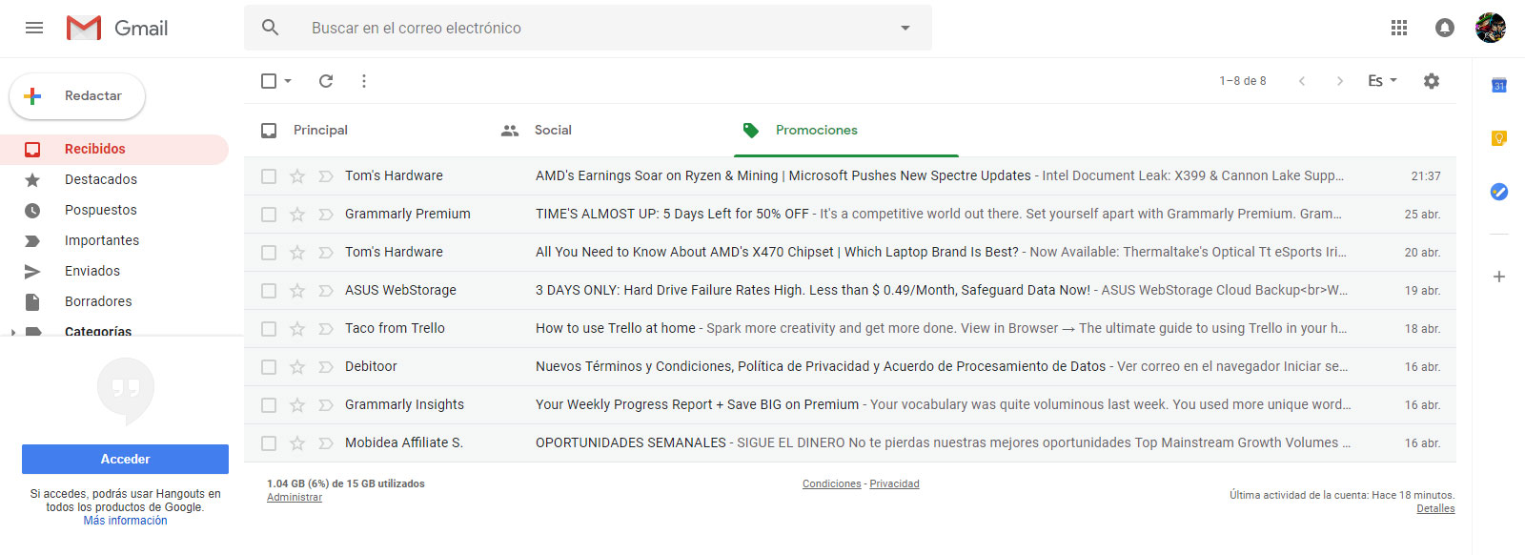Open the Debitoor Nuevos Términos y Condiciones email

(850, 367)
